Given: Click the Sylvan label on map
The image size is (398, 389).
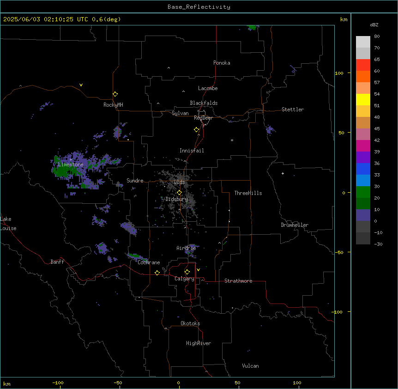Looking at the screenshot, I should click(180, 113).
